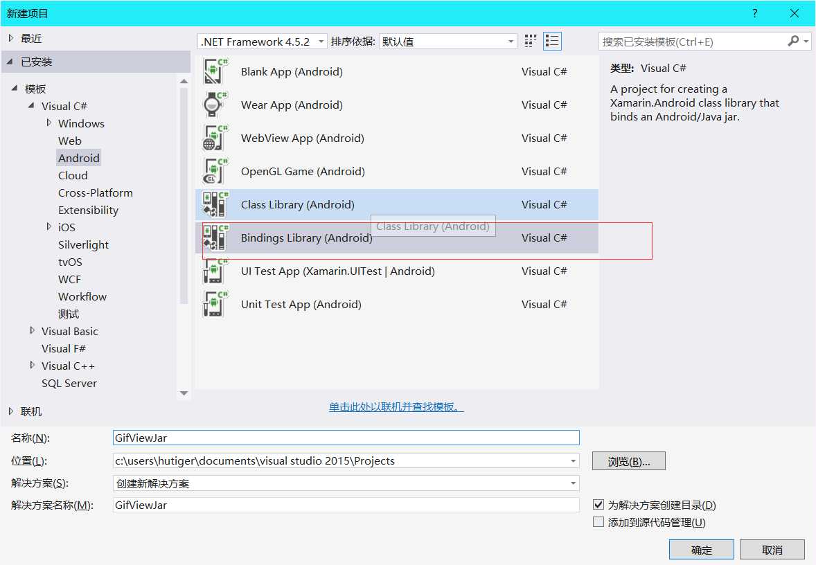816x565 pixels.
Task: Select the Web category
Action: pyautogui.click(x=70, y=141)
